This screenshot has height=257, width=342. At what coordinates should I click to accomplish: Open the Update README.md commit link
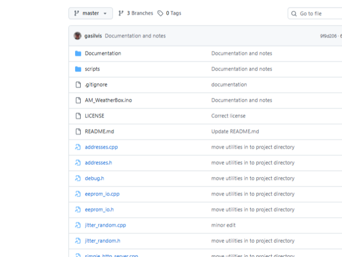(x=235, y=131)
